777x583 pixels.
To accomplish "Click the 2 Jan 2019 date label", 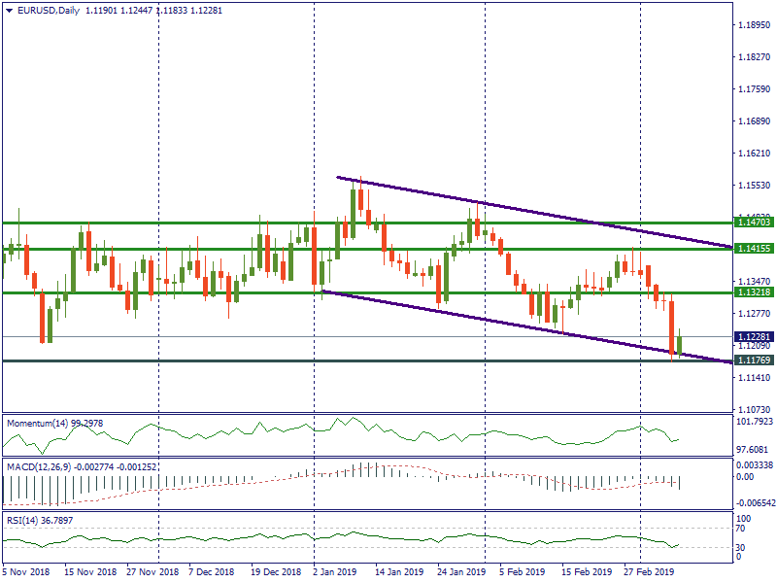I will tap(337, 572).
